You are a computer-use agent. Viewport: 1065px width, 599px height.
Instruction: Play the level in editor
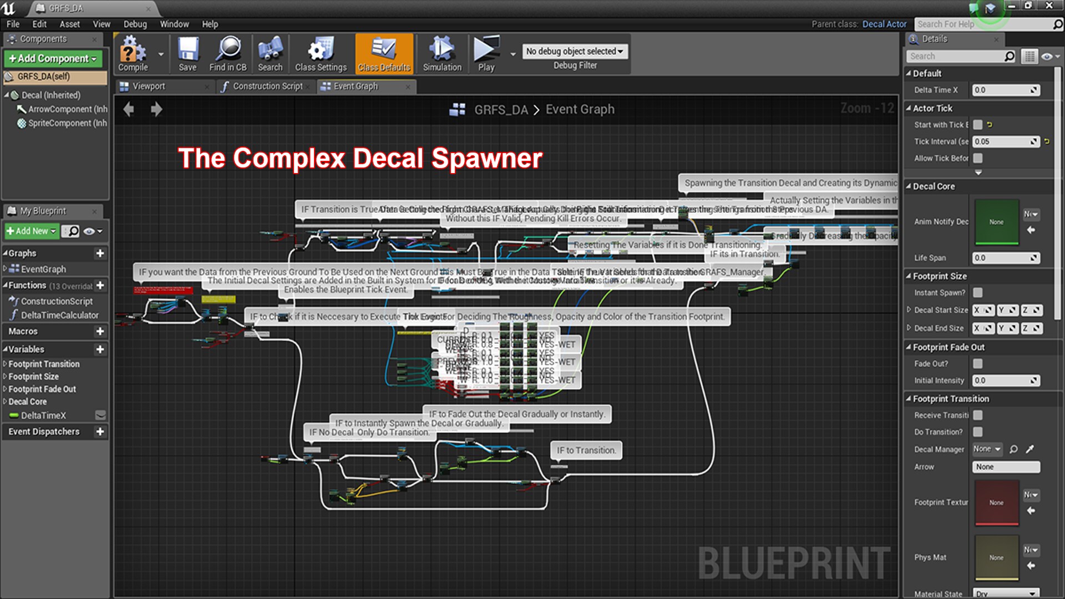coord(486,54)
